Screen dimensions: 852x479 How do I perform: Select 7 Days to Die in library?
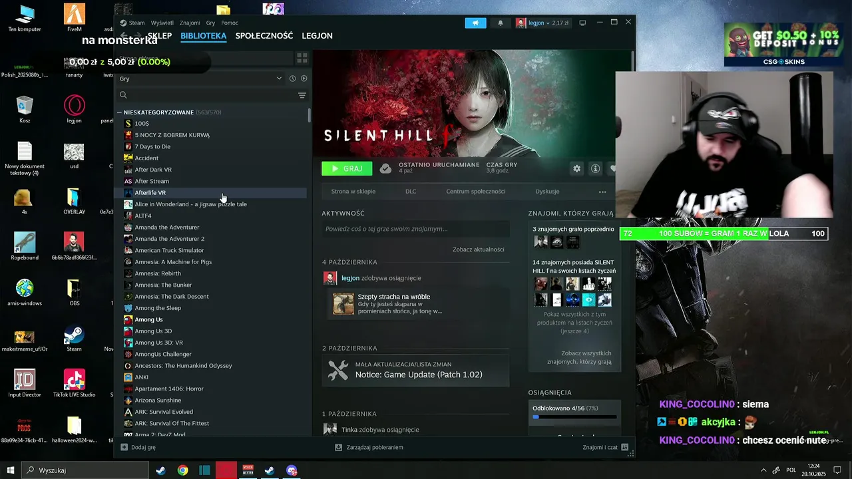(x=152, y=146)
